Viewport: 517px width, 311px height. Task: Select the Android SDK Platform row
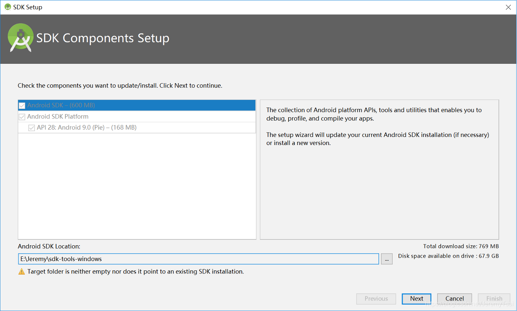[x=137, y=116]
